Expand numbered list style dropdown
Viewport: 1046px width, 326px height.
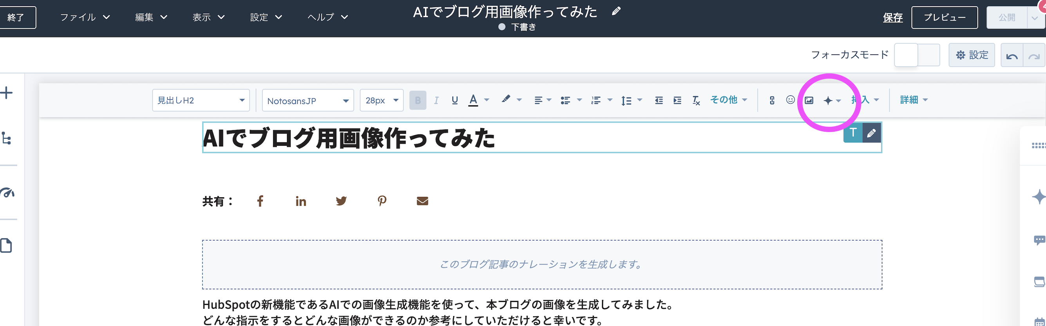[x=610, y=100]
